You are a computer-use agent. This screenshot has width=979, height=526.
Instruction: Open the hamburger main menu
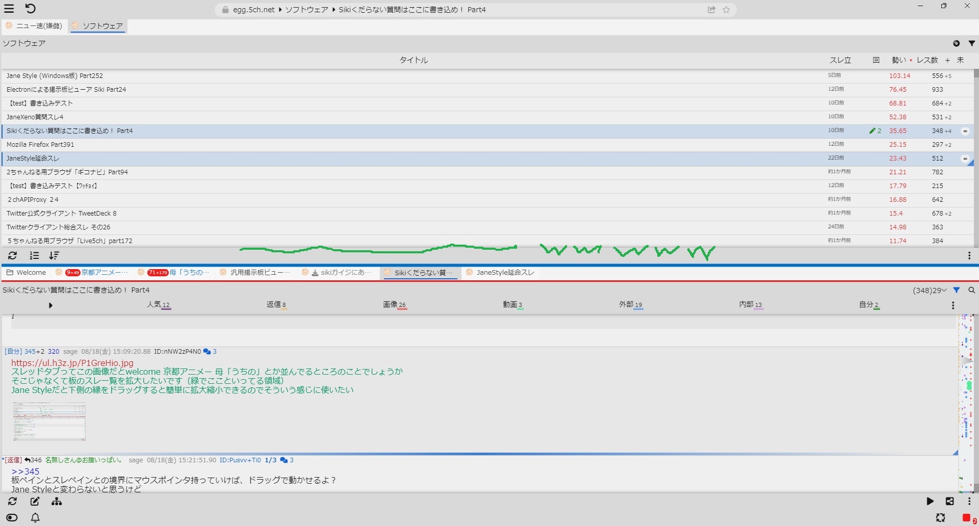(9, 9)
